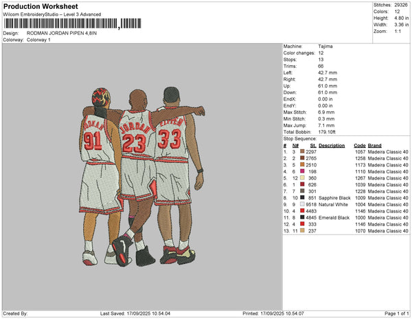
Task: Select the gray-brown swatch for thread 301
Action: (x=302, y=191)
